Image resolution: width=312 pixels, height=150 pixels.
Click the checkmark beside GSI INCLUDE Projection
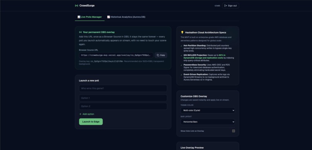click(181, 55)
